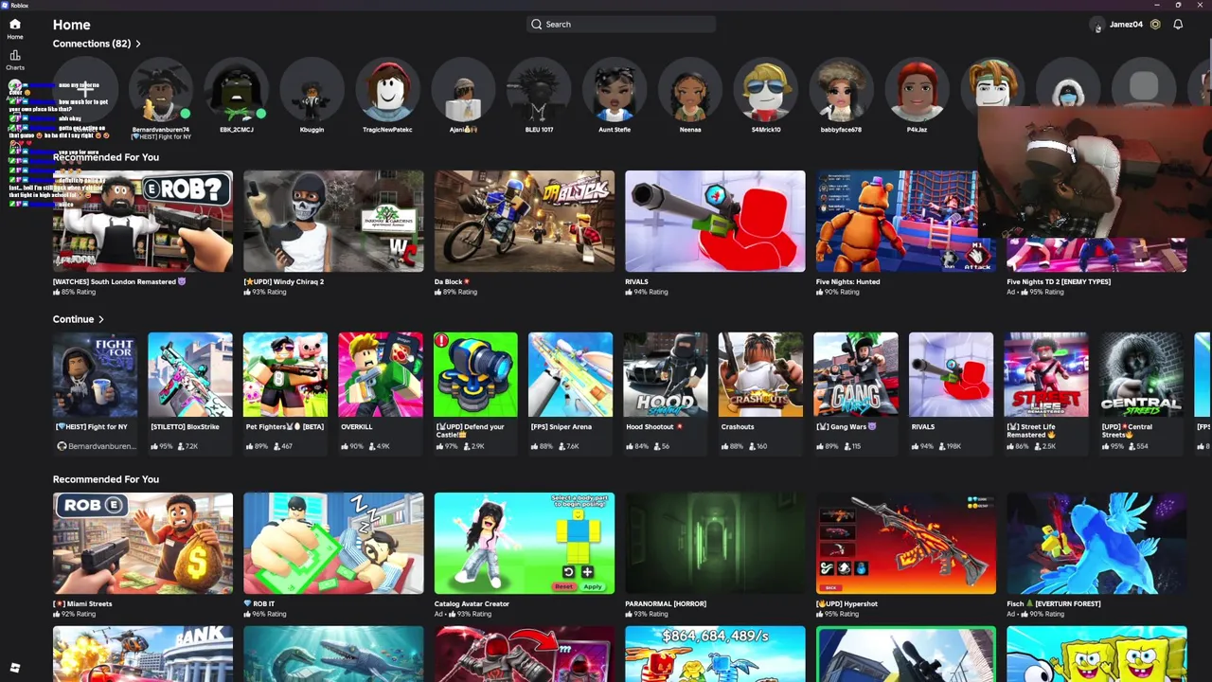Open the ROB IT game thumbnail
This screenshot has width=1212, height=682.
tap(333, 544)
